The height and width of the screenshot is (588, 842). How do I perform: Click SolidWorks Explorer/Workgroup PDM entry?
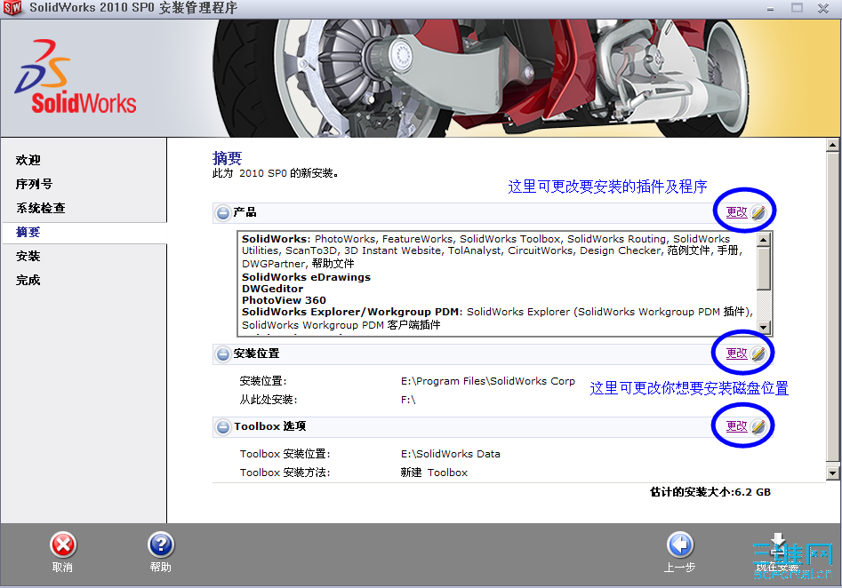point(350,312)
